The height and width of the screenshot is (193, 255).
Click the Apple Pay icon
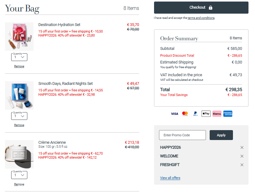(x=206, y=114)
